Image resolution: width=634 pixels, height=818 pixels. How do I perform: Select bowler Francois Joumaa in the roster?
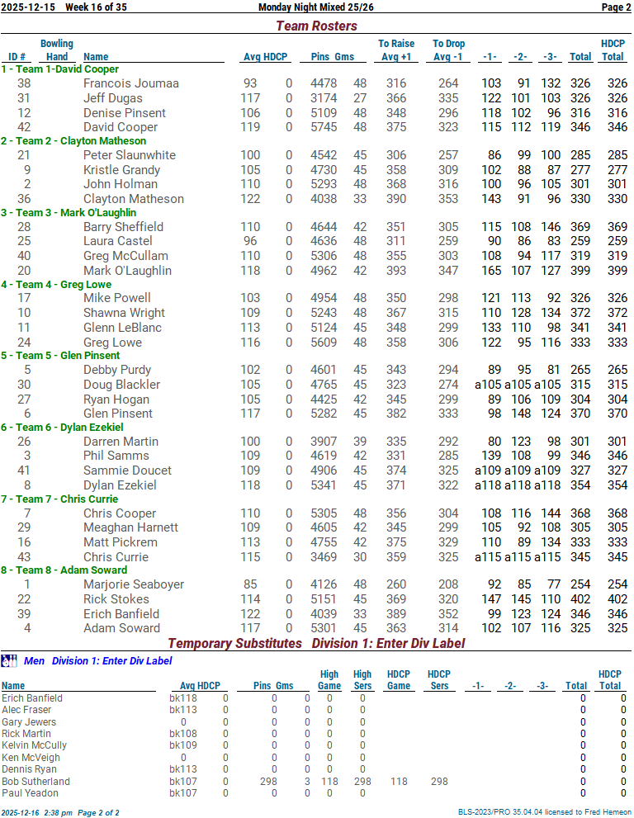[130, 83]
